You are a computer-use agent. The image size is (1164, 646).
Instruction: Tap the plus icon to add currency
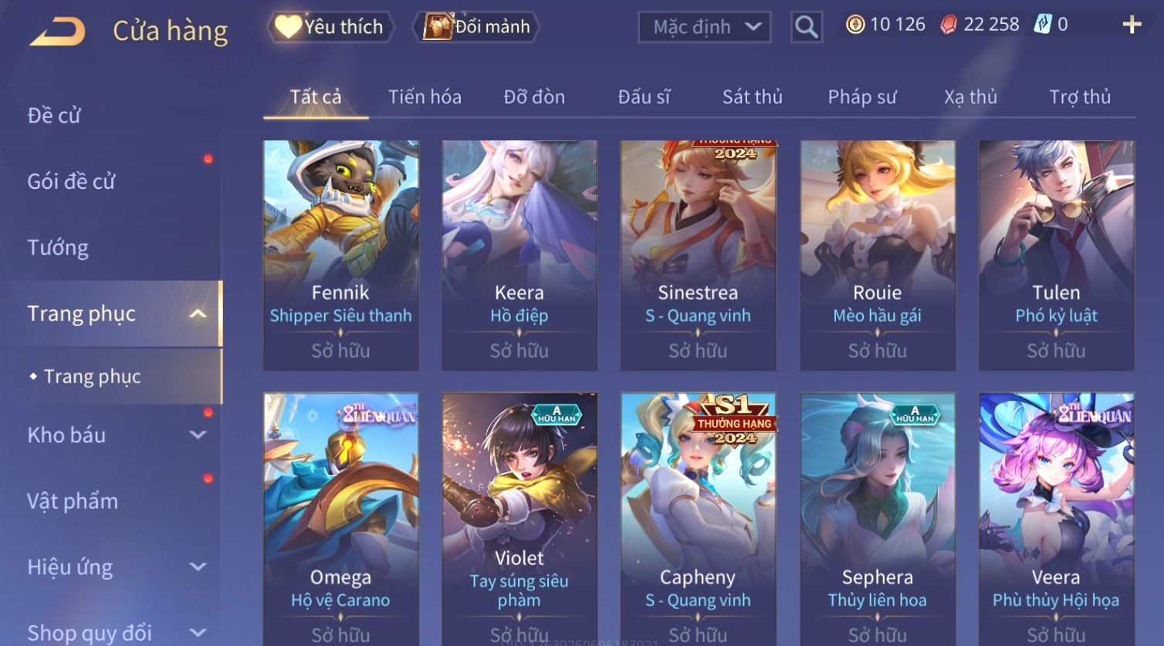pyautogui.click(x=1132, y=25)
